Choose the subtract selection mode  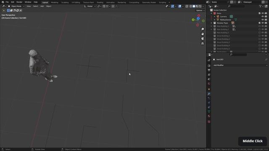coord(14,10)
